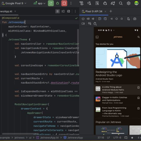Click the green Rerun app button
This screenshot has height=141, width=141.
click(x=51, y=3)
